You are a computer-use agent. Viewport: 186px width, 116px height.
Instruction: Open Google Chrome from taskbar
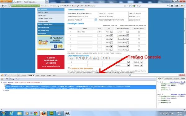point(35,114)
